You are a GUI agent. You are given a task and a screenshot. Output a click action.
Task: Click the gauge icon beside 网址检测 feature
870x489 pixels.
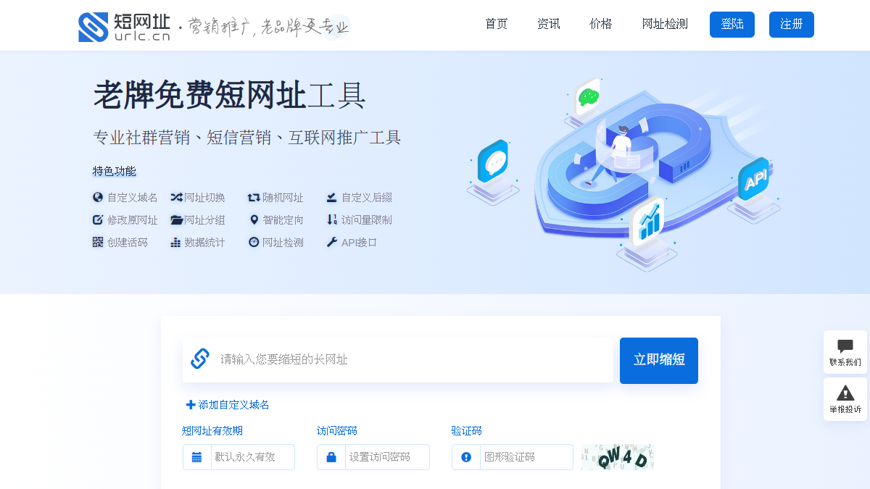pos(254,242)
